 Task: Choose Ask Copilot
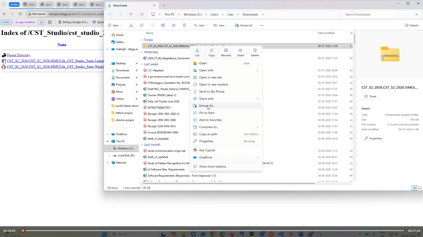pos(226,150)
